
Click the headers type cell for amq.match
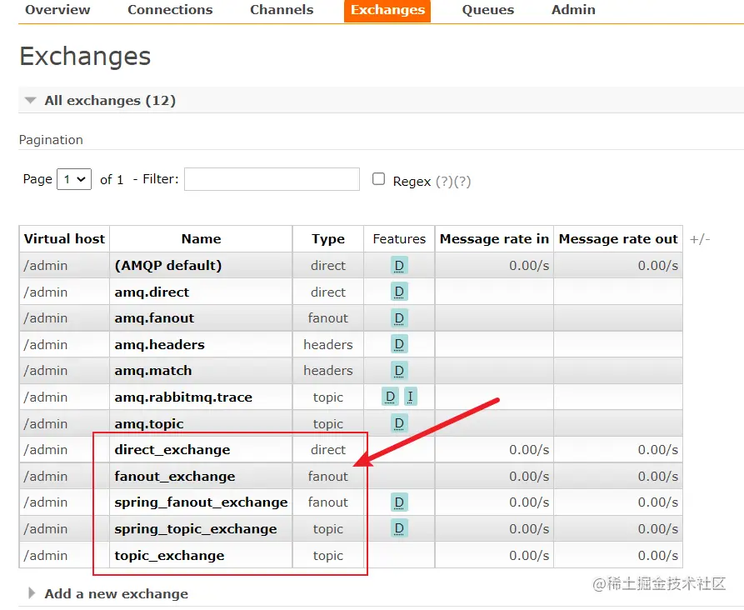328,371
